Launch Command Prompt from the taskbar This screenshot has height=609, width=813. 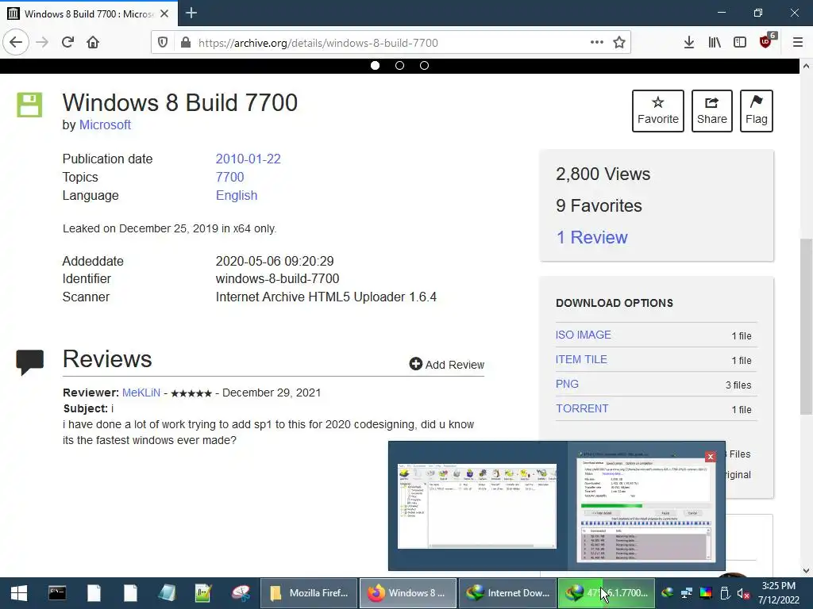57,593
